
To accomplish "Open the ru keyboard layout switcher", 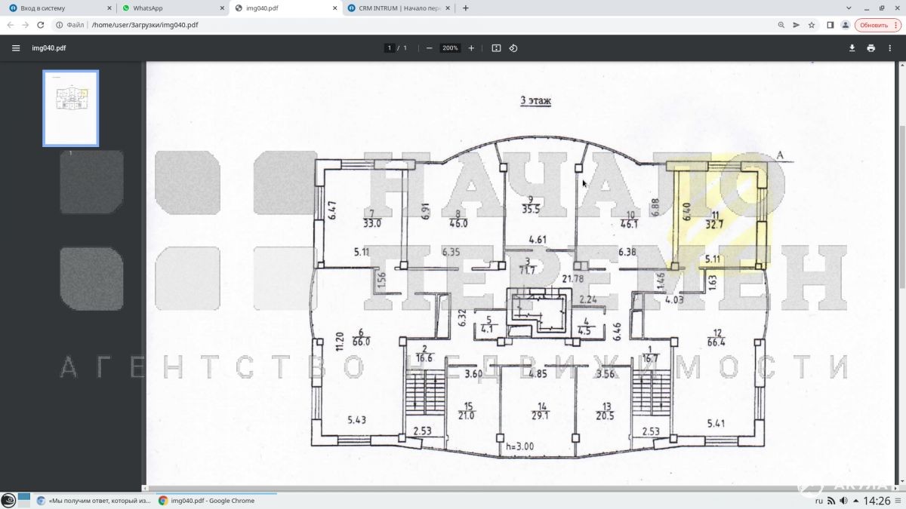I will coord(819,501).
